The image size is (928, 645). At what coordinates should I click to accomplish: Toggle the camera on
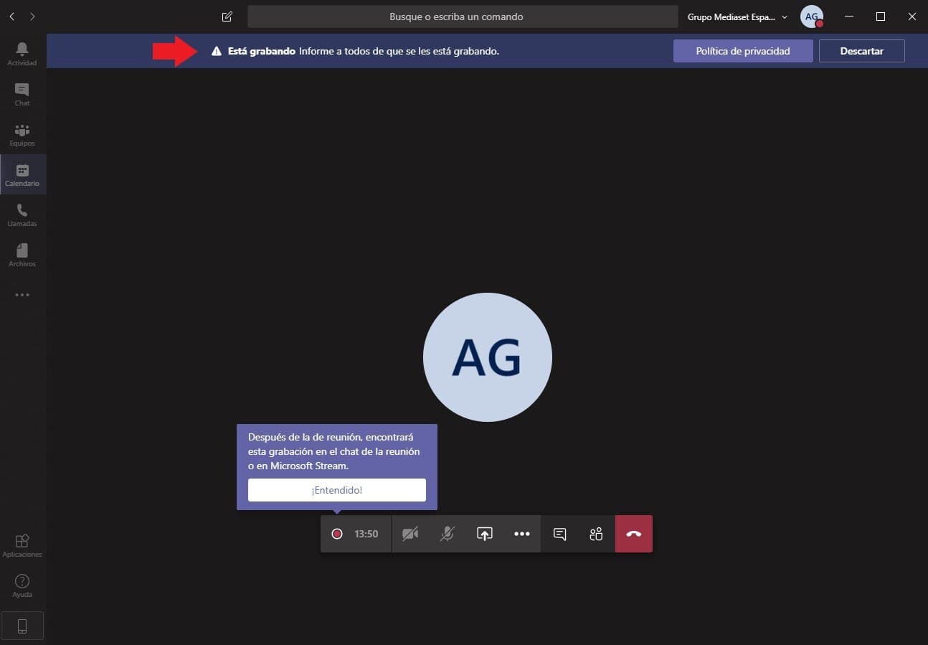[x=410, y=534]
